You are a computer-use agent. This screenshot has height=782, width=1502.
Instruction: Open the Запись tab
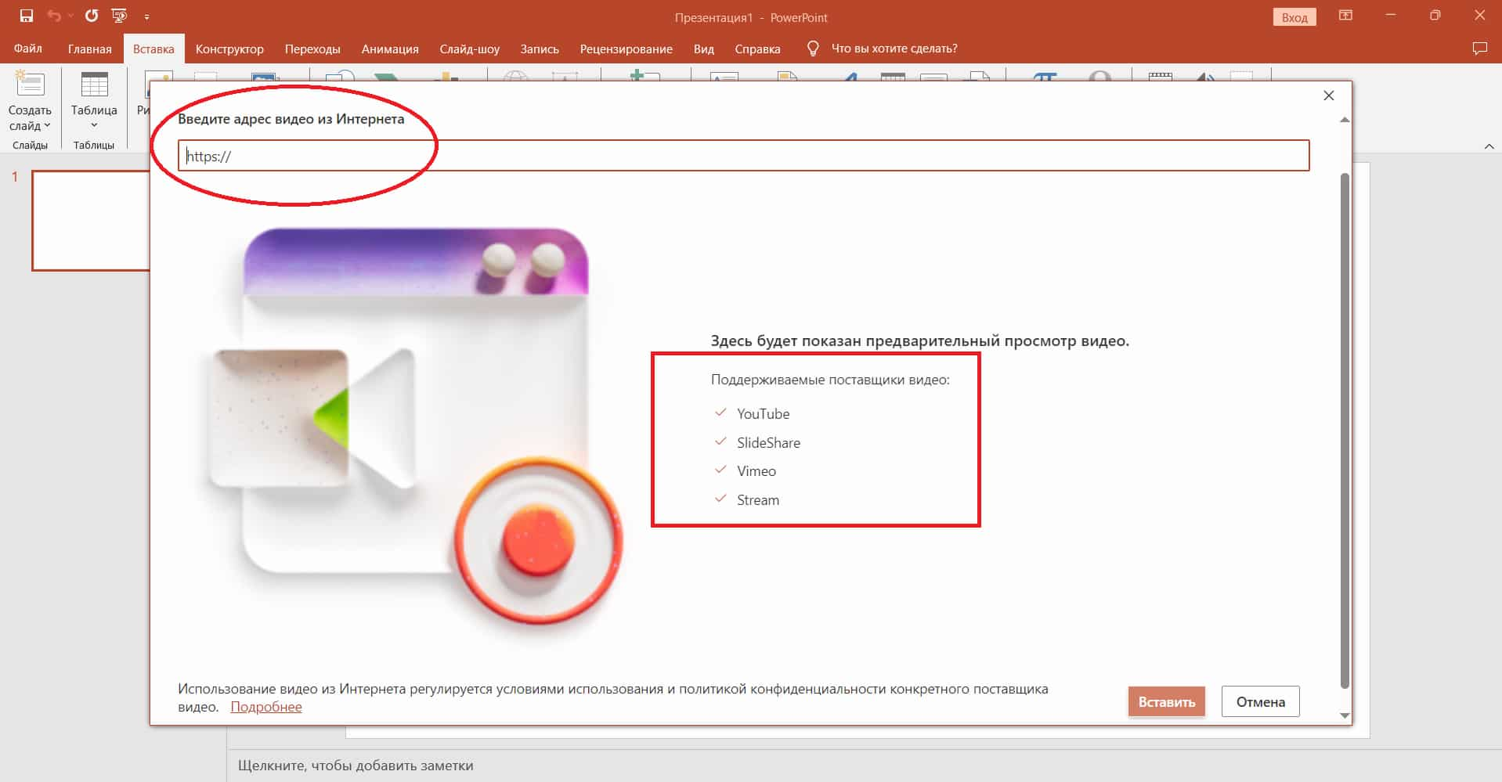540,49
